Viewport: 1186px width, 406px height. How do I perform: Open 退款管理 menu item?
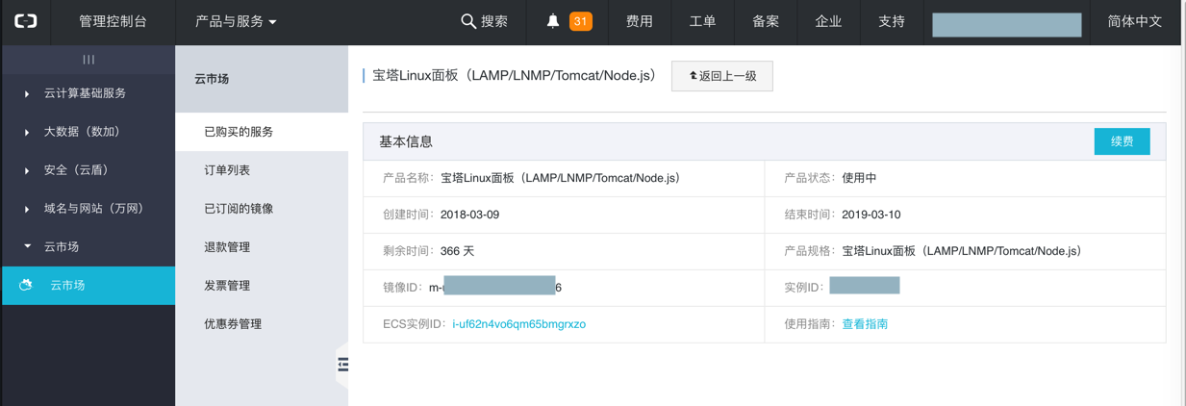227,247
